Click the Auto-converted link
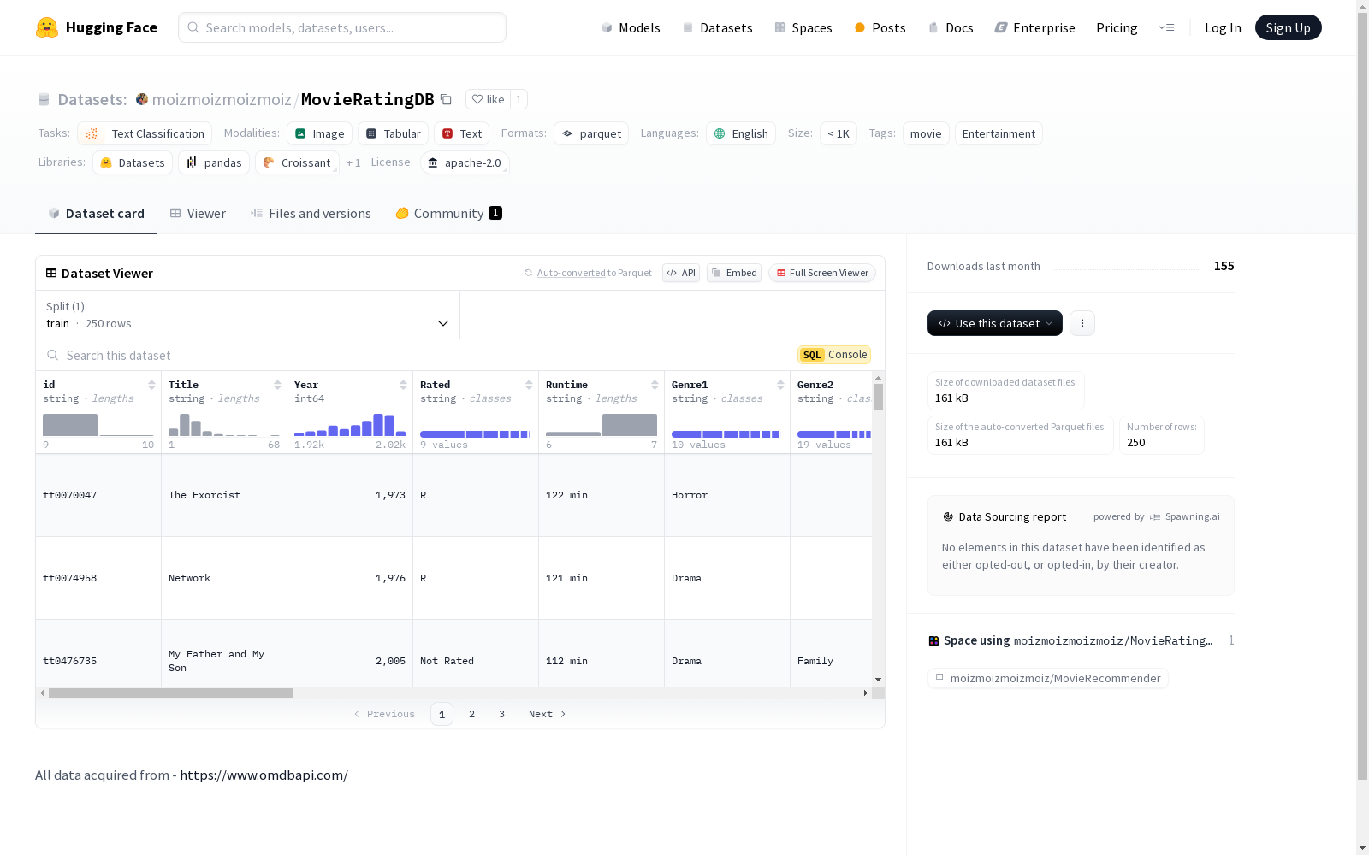Viewport: 1369px width, 855px height. [571, 273]
